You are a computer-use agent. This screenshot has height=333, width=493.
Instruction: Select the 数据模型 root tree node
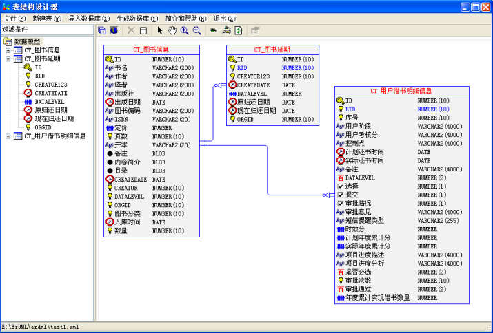pos(28,42)
